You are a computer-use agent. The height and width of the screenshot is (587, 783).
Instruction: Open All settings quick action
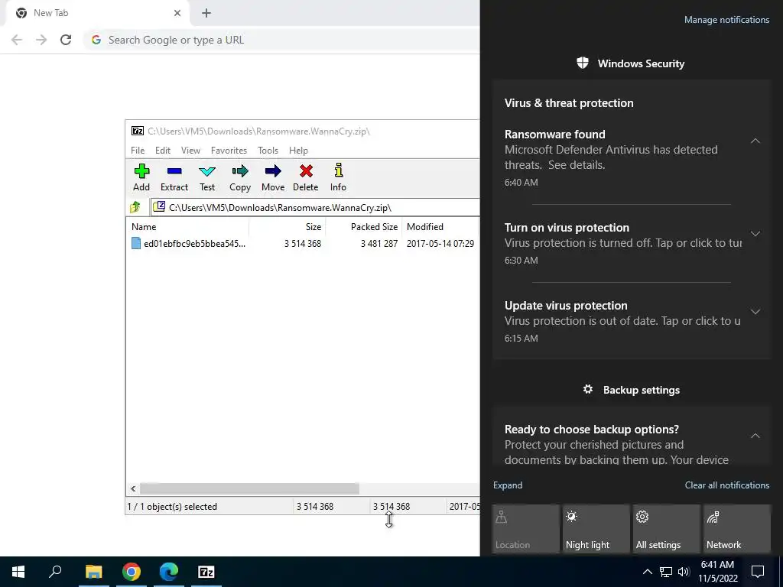(x=666, y=529)
